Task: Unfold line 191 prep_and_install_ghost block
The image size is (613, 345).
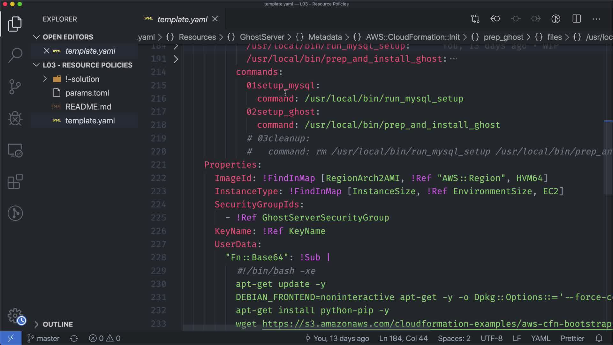Action: click(x=176, y=59)
